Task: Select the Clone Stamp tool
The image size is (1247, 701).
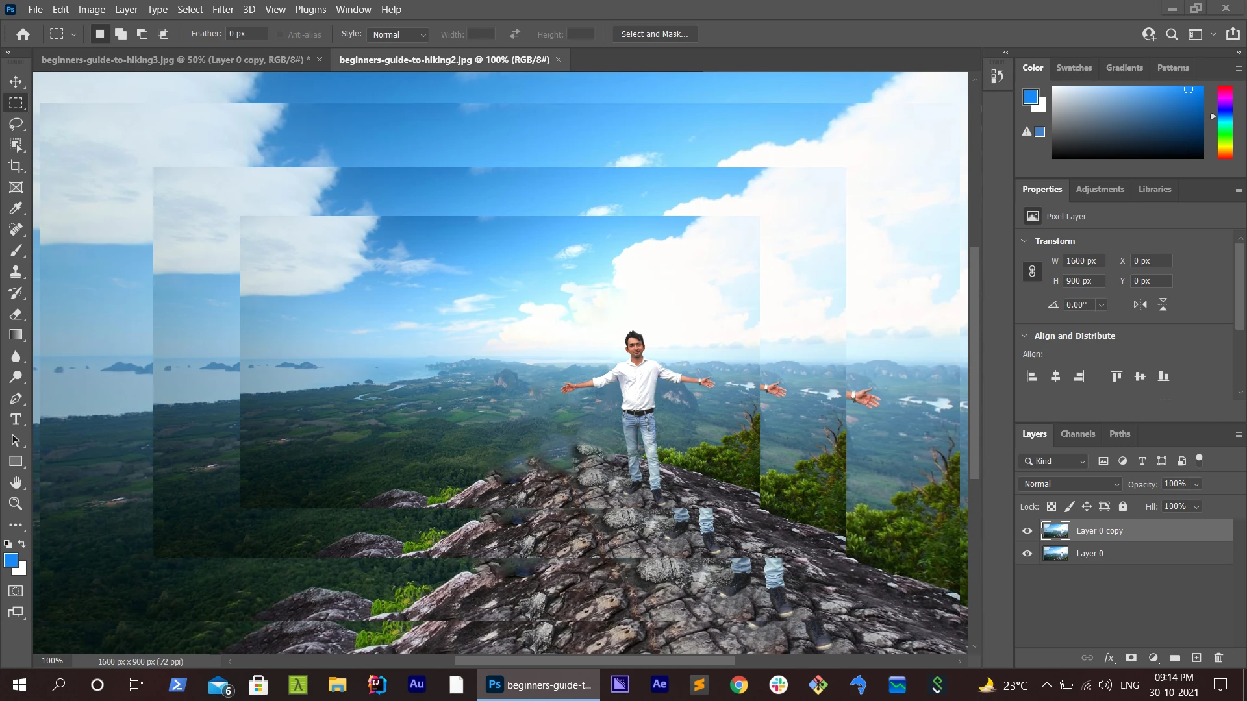Action: click(16, 272)
